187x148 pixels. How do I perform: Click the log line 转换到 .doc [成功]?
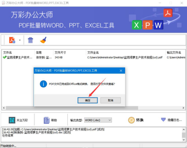click(x=37, y=132)
